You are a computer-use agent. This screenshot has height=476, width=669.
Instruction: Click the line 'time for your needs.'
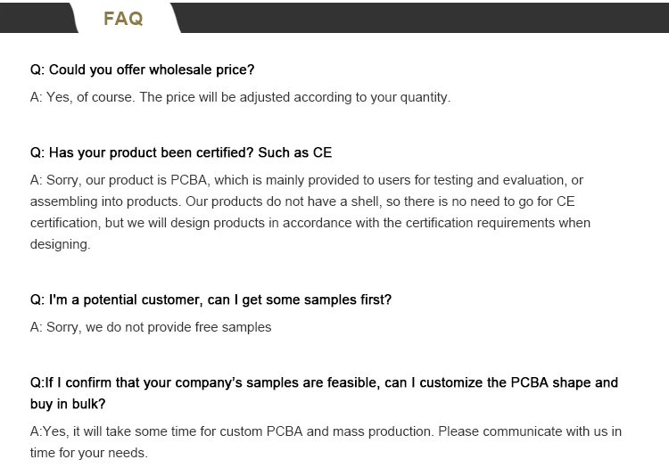(x=88, y=453)
